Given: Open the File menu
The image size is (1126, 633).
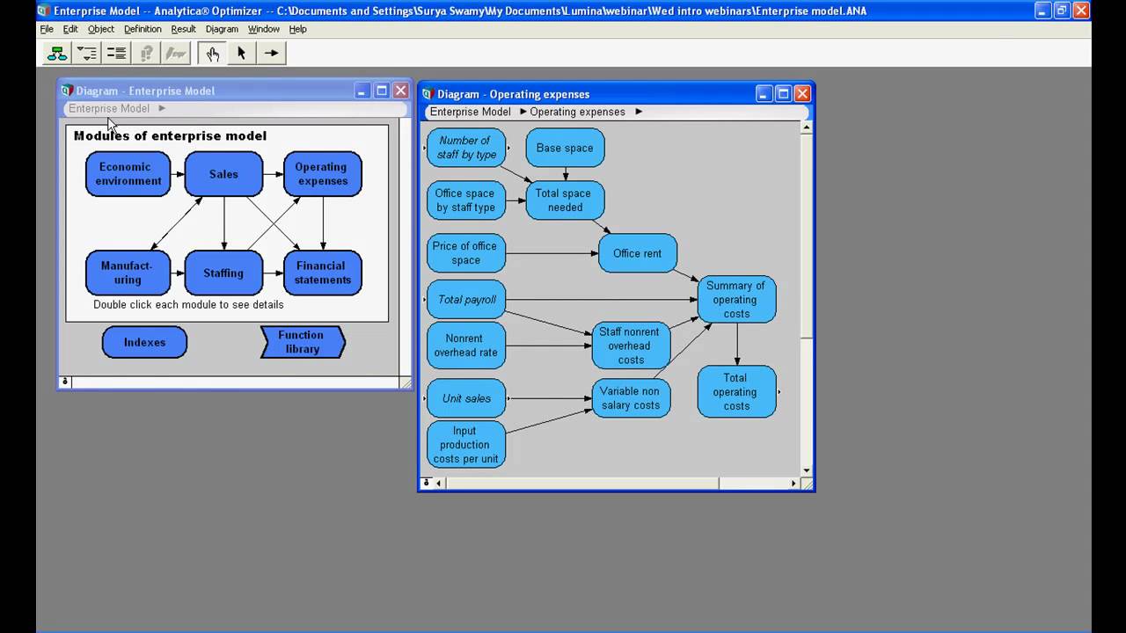Looking at the screenshot, I should 47,29.
